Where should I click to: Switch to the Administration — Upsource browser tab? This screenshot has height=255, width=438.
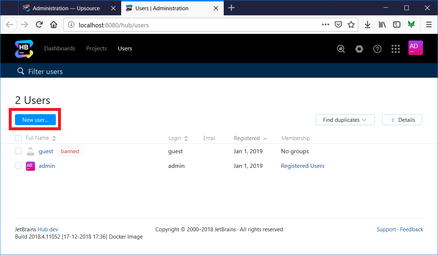66,8
